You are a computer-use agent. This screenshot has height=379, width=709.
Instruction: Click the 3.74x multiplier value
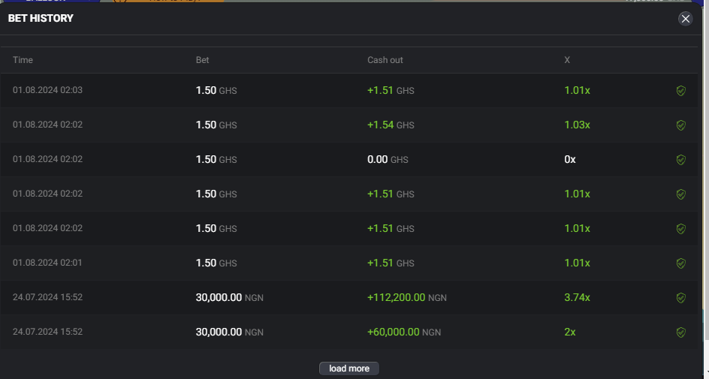pyautogui.click(x=577, y=298)
